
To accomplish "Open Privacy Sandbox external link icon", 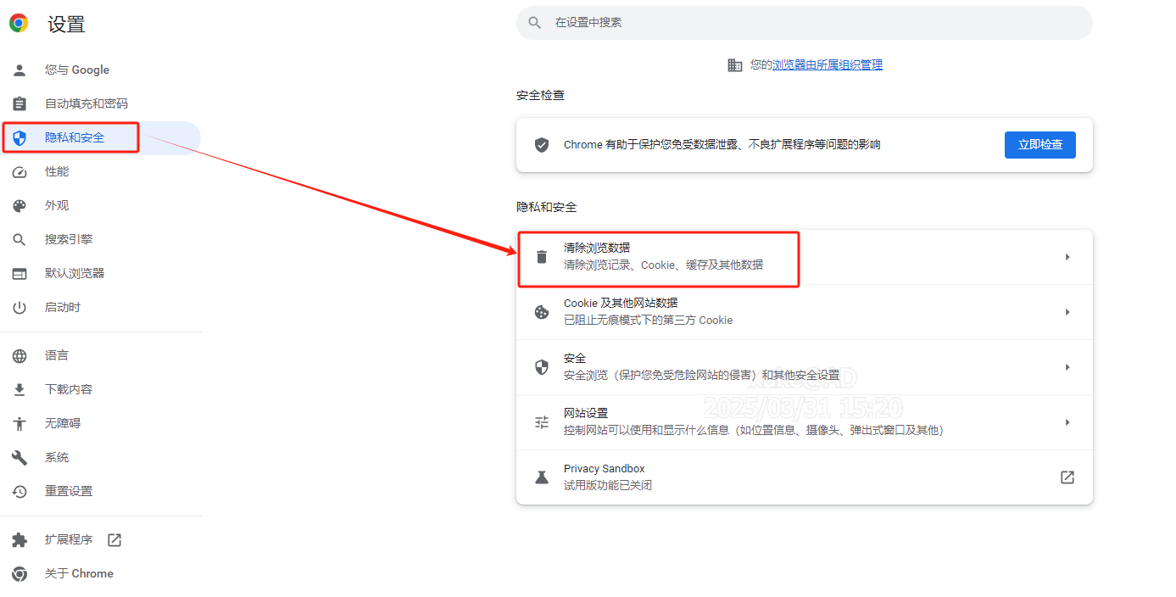I will pos(1067,477).
